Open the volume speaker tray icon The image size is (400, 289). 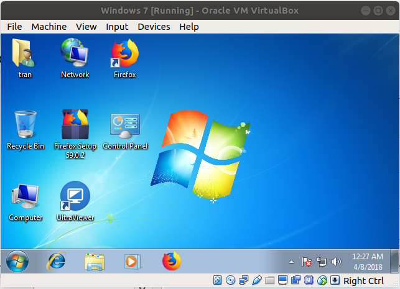click(x=336, y=262)
